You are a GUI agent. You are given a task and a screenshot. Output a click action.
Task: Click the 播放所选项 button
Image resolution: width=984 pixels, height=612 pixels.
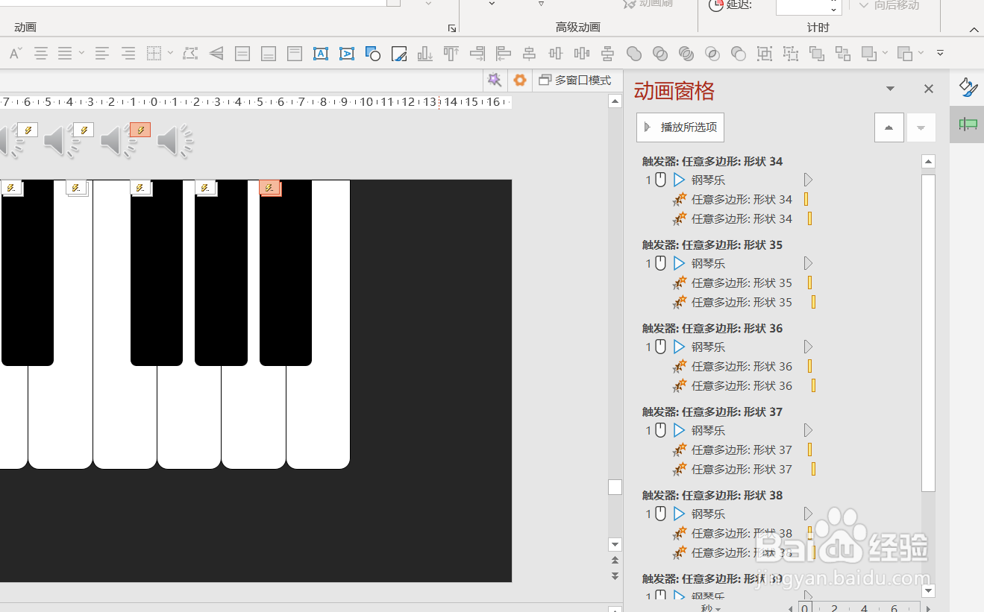(680, 127)
